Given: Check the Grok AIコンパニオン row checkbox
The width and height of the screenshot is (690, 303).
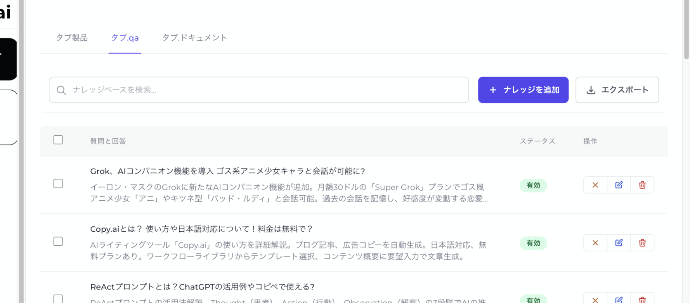Looking at the screenshot, I should [x=58, y=184].
